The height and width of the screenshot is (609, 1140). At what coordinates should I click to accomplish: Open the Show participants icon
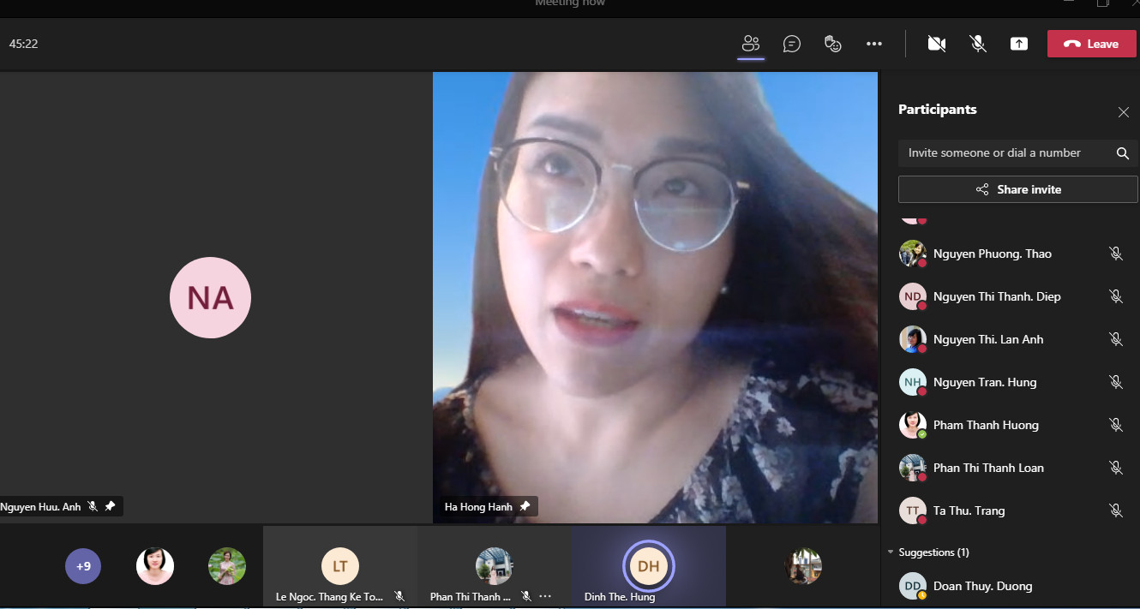click(x=751, y=44)
